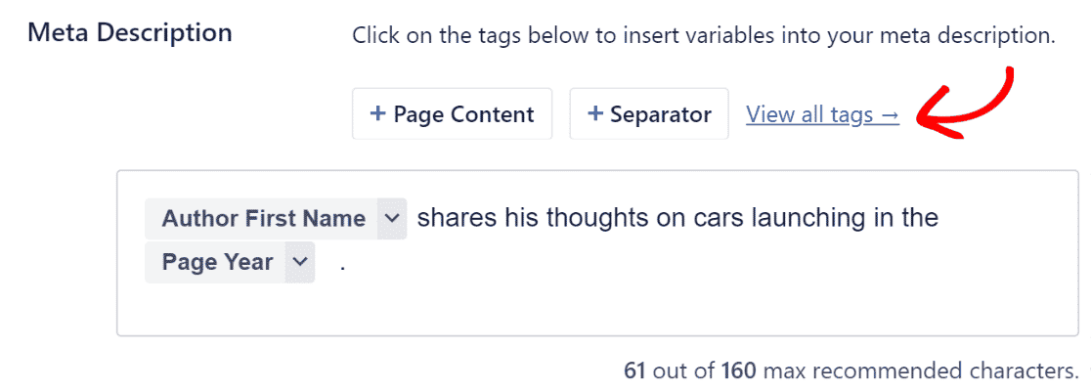The height and width of the screenshot is (391, 1091).
Task: Click the 160 max characters number
Action: tap(738, 371)
